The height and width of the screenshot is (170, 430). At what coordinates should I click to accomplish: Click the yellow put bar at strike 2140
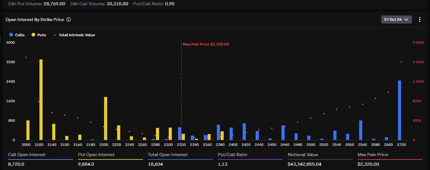point(54,132)
